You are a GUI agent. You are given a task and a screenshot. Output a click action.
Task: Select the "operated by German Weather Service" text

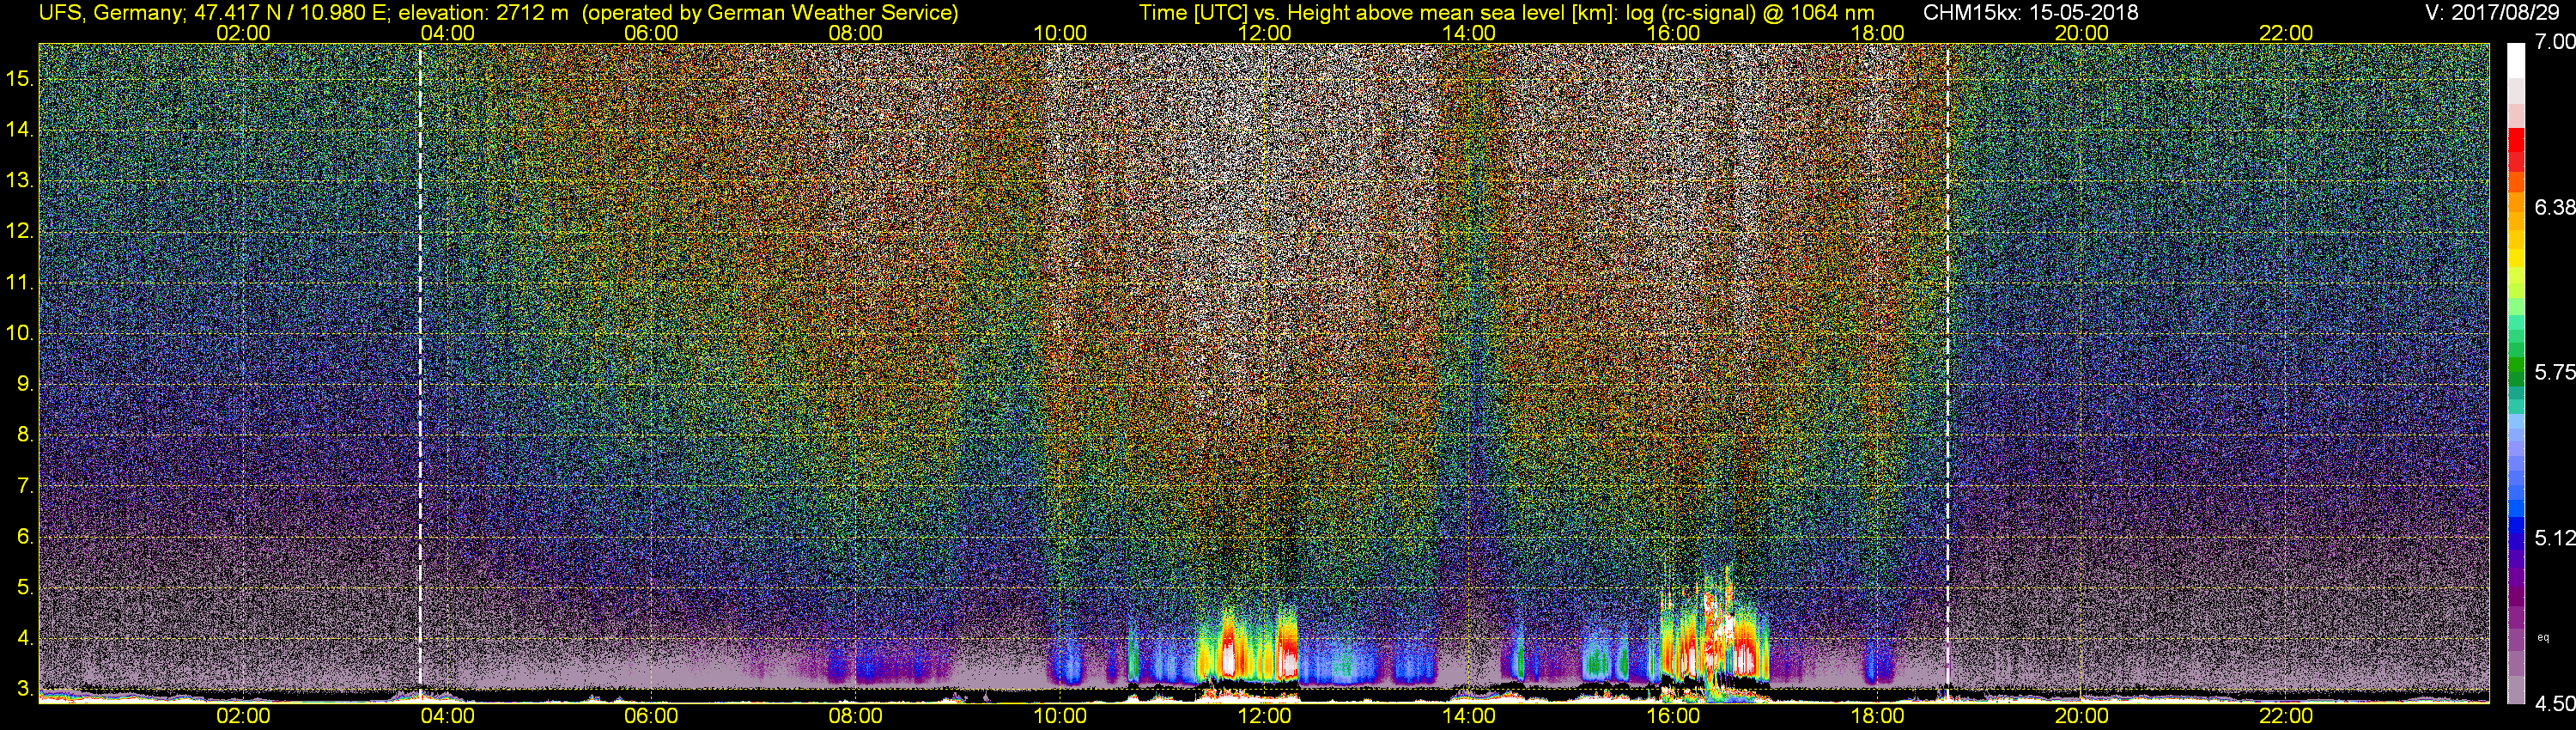coord(770,13)
